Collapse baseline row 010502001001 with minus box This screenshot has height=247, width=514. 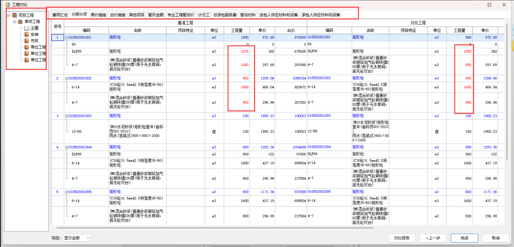pos(67,37)
